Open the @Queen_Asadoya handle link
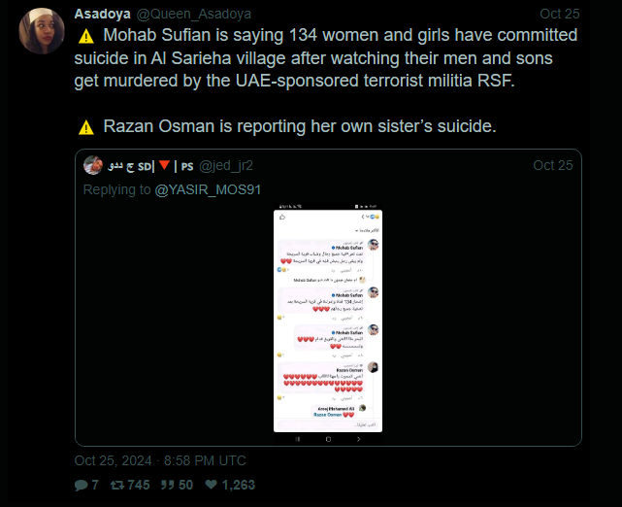 tap(194, 14)
